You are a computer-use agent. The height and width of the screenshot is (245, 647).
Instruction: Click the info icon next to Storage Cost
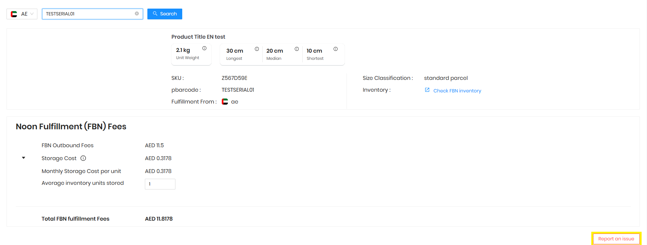coord(83,158)
